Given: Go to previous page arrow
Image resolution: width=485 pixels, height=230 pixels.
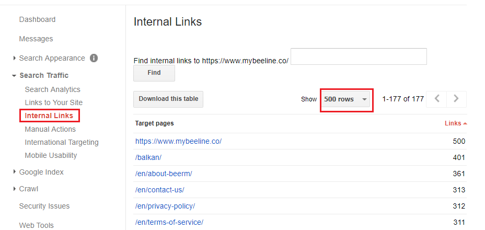Looking at the screenshot, I should (437, 99).
